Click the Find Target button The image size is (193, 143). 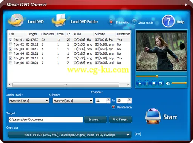pos(120,119)
